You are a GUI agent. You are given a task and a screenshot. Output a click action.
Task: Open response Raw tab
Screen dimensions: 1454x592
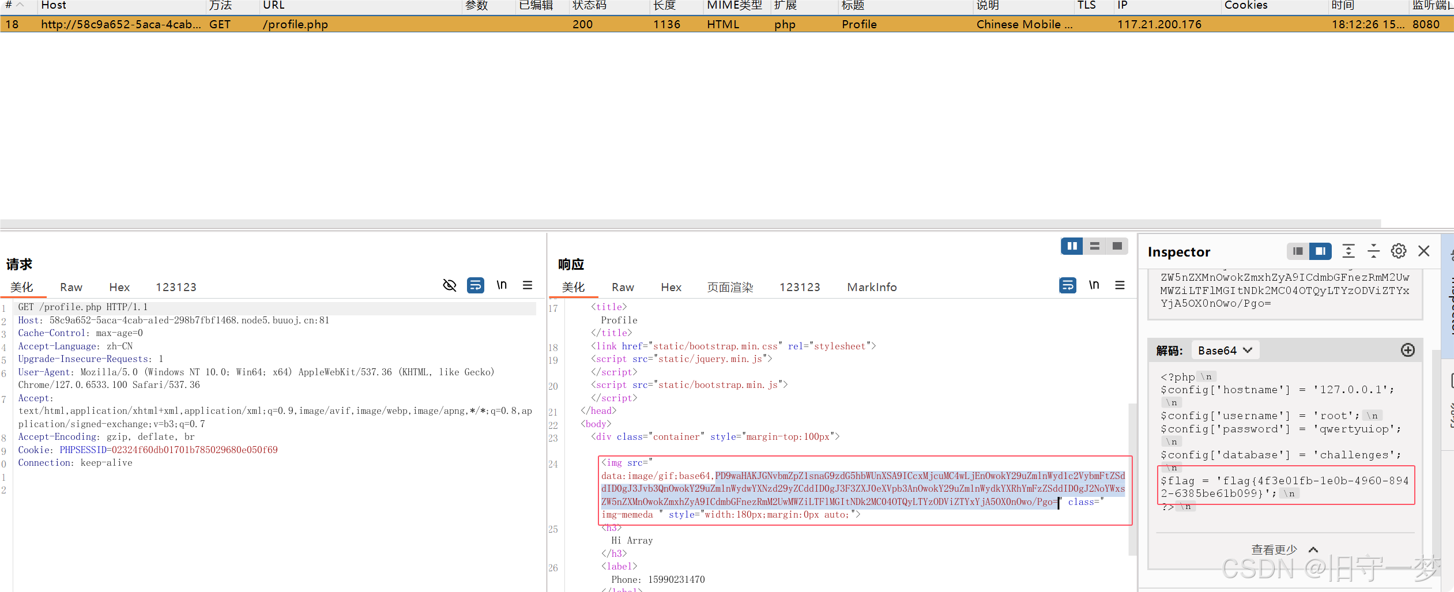pyautogui.click(x=623, y=287)
